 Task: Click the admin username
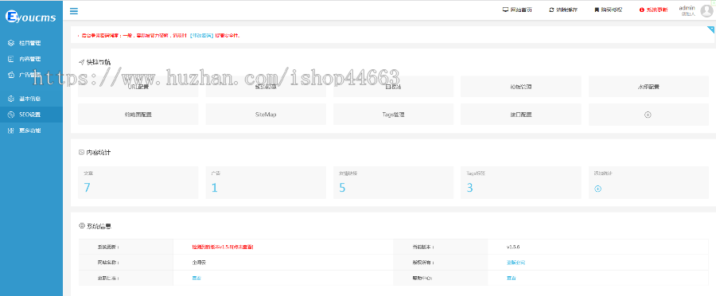[x=687, y=8]
